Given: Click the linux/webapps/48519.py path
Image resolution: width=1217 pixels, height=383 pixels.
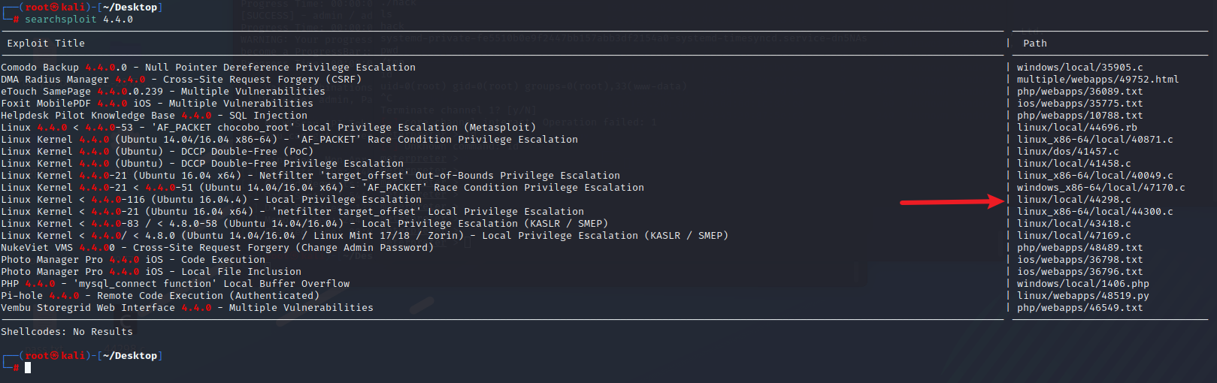Looking at the screenshot, I should pyautogui.click(x=1082, y=296).
